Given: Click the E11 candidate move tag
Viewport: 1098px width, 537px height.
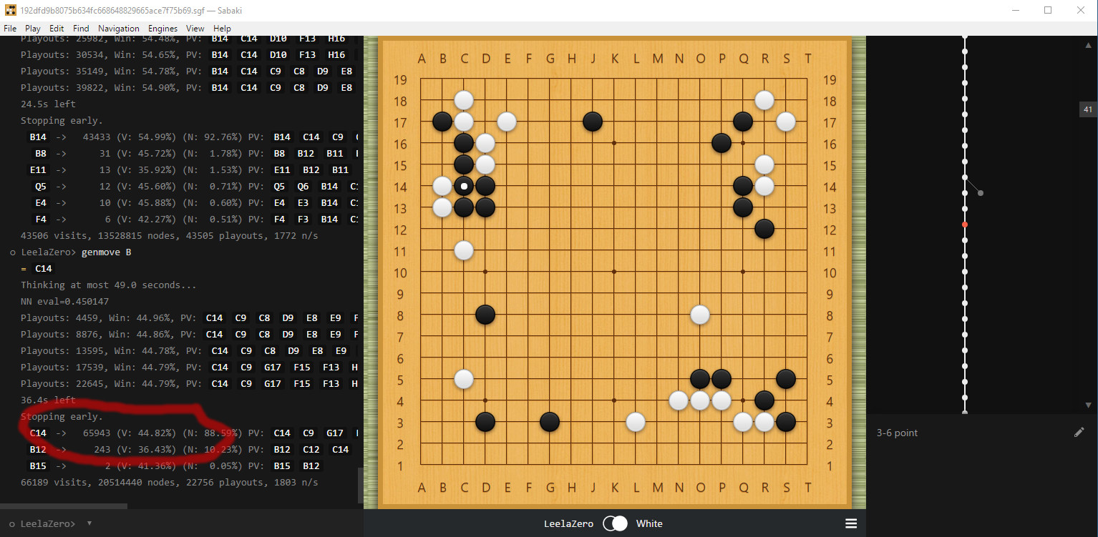Looking at the screenshot, I should (38, 169).
